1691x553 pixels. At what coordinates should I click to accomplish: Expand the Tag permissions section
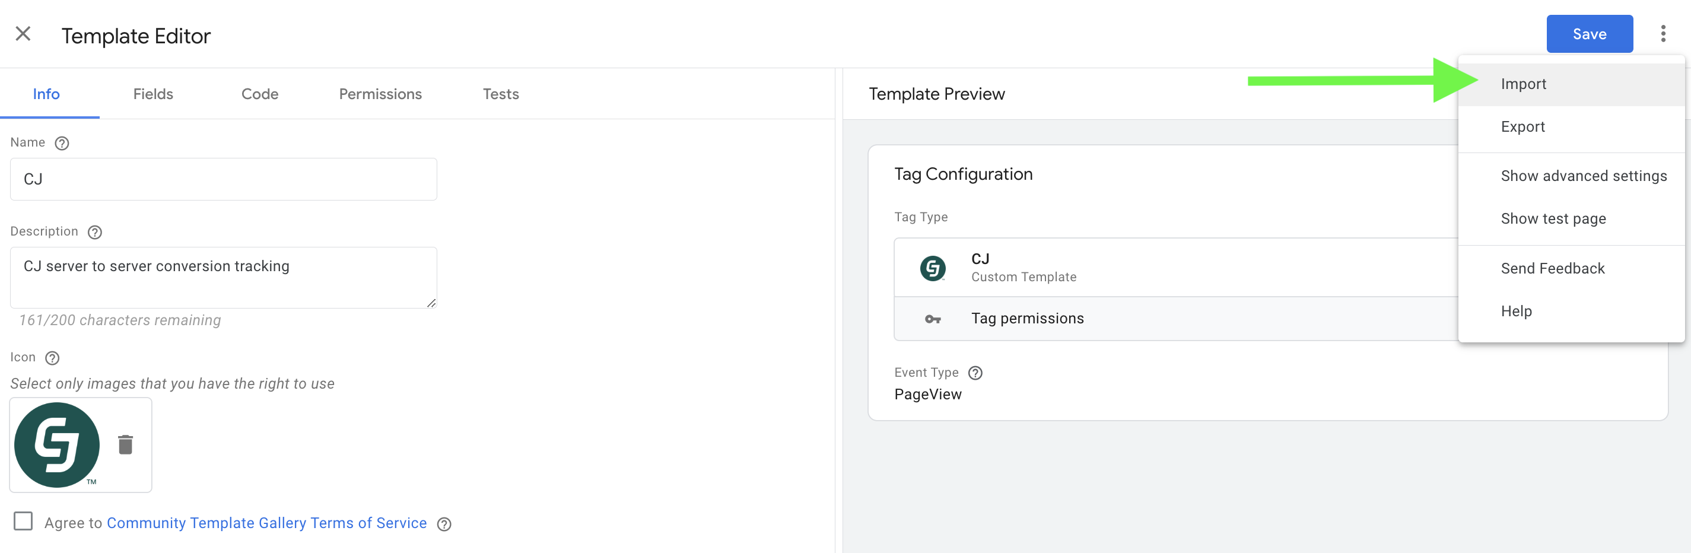(x=1027, y=319)
